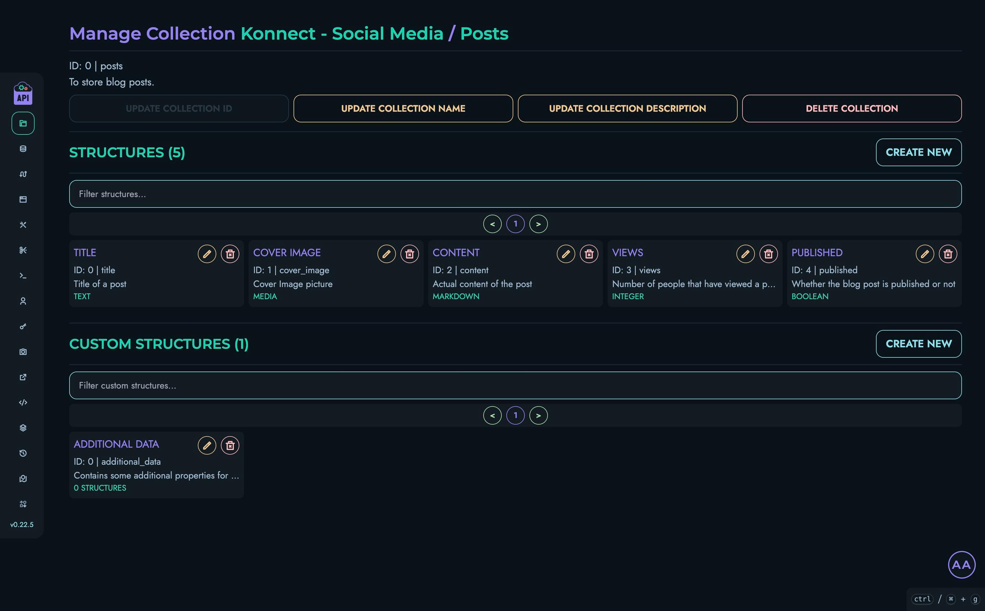Viewport: 985px width, 611px height.
Task: Click the CONTENT structure name
Action: [456, 253]
